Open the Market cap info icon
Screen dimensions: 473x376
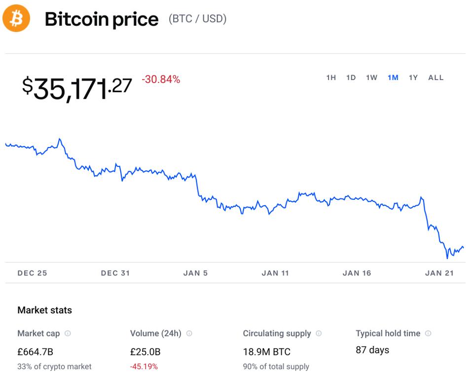pos(68,334)
